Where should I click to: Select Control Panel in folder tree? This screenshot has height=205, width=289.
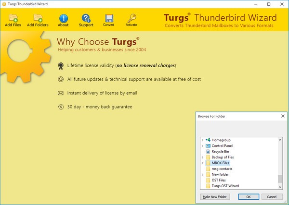[x=222, y=145]
